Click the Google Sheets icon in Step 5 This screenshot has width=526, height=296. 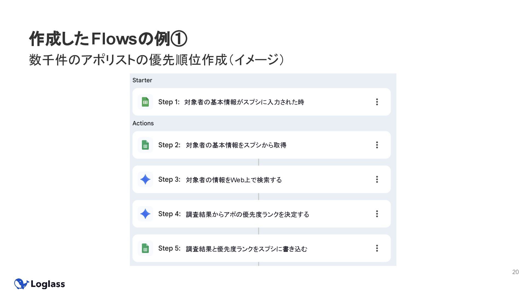coord(145,248)
